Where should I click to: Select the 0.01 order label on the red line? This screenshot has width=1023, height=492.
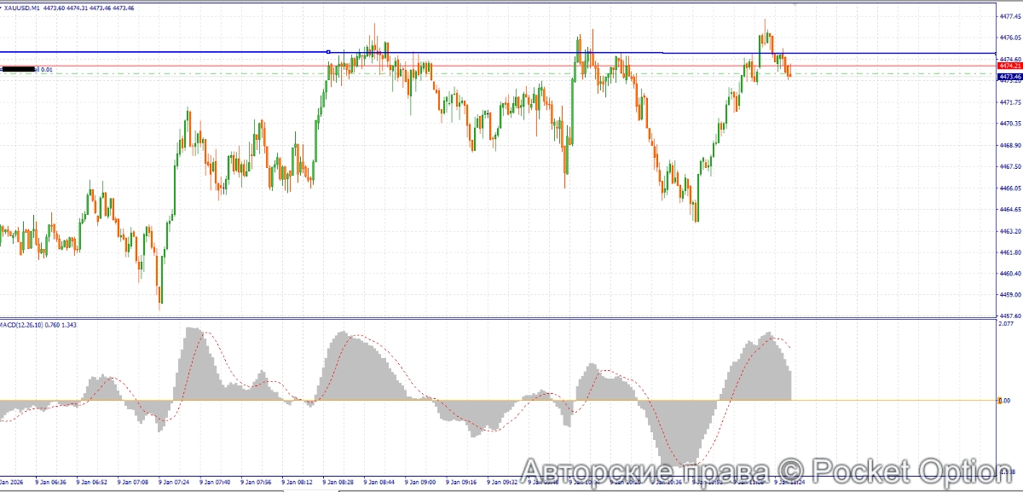pos(46,69)
